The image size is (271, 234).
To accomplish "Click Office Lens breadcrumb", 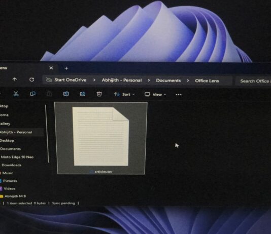I will click(x=207, y=81).
